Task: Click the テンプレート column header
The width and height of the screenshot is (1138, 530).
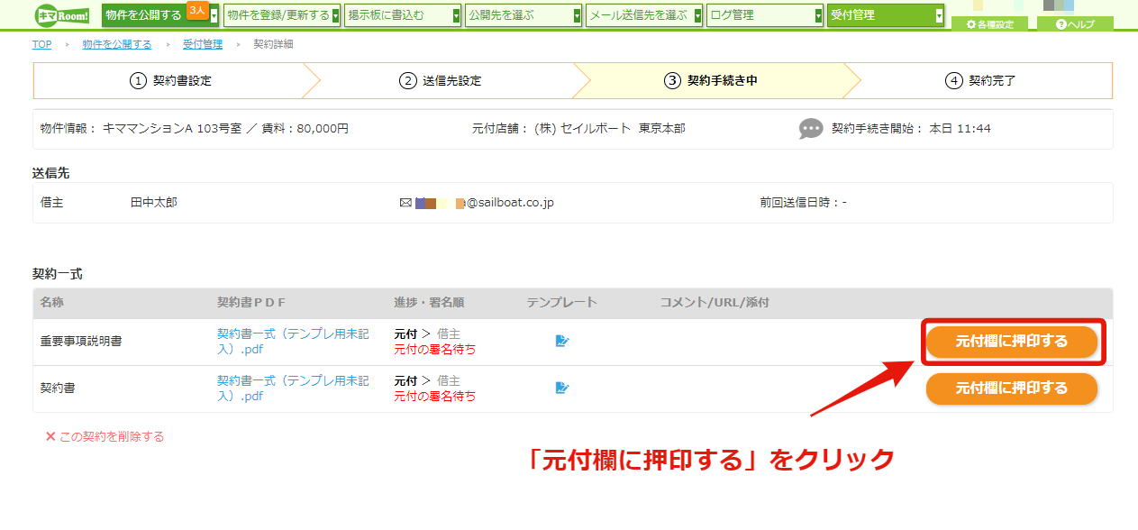Action: [562, 303]
